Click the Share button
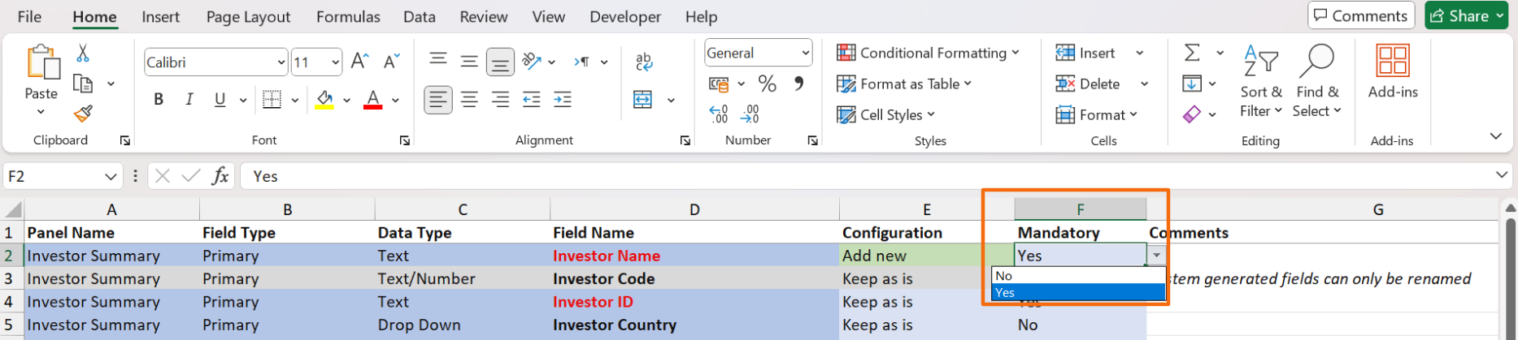The width and height of the screenshot is (1518, 340). click(x=1459, y=16)
